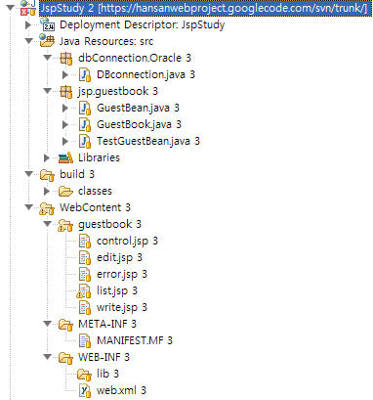Click the META-INF folder icon
The image size is (373, 400).
[65, 325]
